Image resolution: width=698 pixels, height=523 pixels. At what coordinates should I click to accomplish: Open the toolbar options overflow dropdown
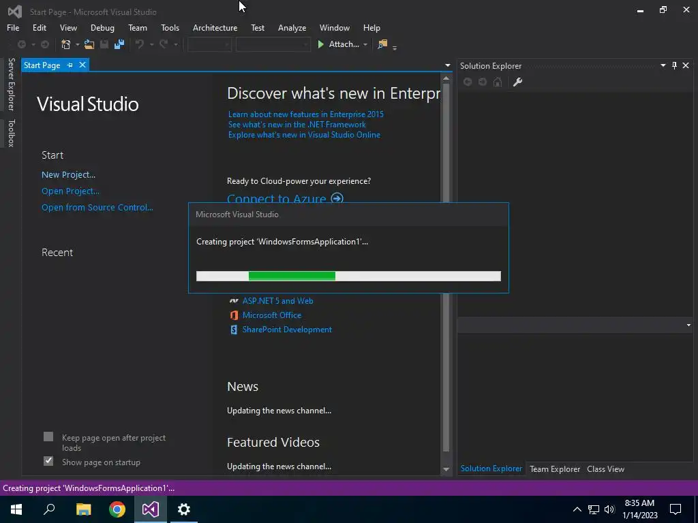tap(395, 48)
